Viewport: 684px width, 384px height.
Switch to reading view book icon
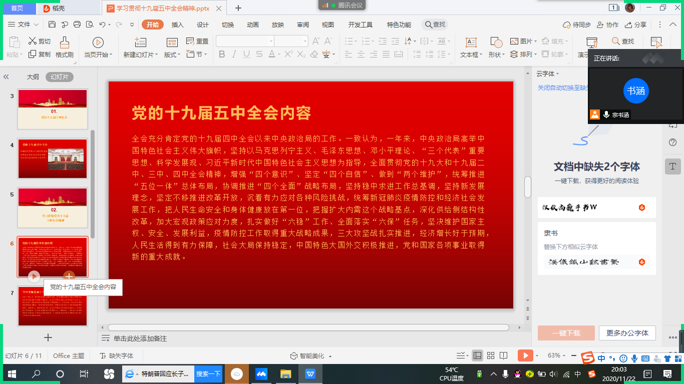point(503,355)
